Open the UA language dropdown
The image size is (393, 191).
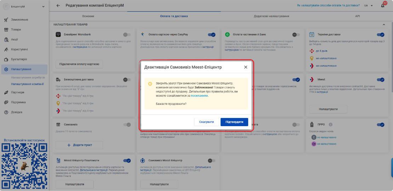tap(369, 6)
